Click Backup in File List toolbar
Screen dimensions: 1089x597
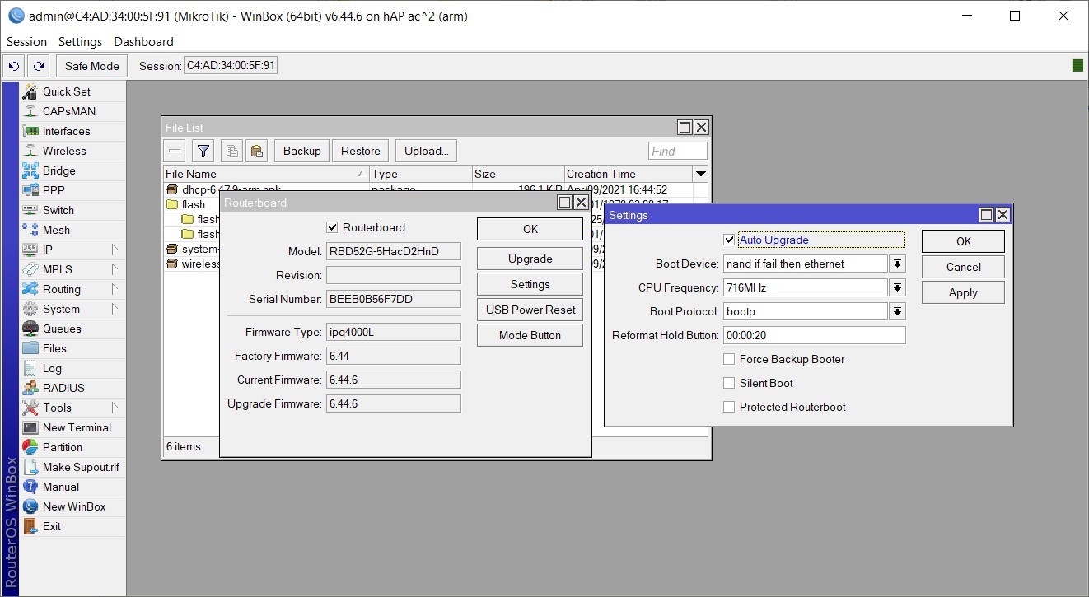[x=302, y=151]
